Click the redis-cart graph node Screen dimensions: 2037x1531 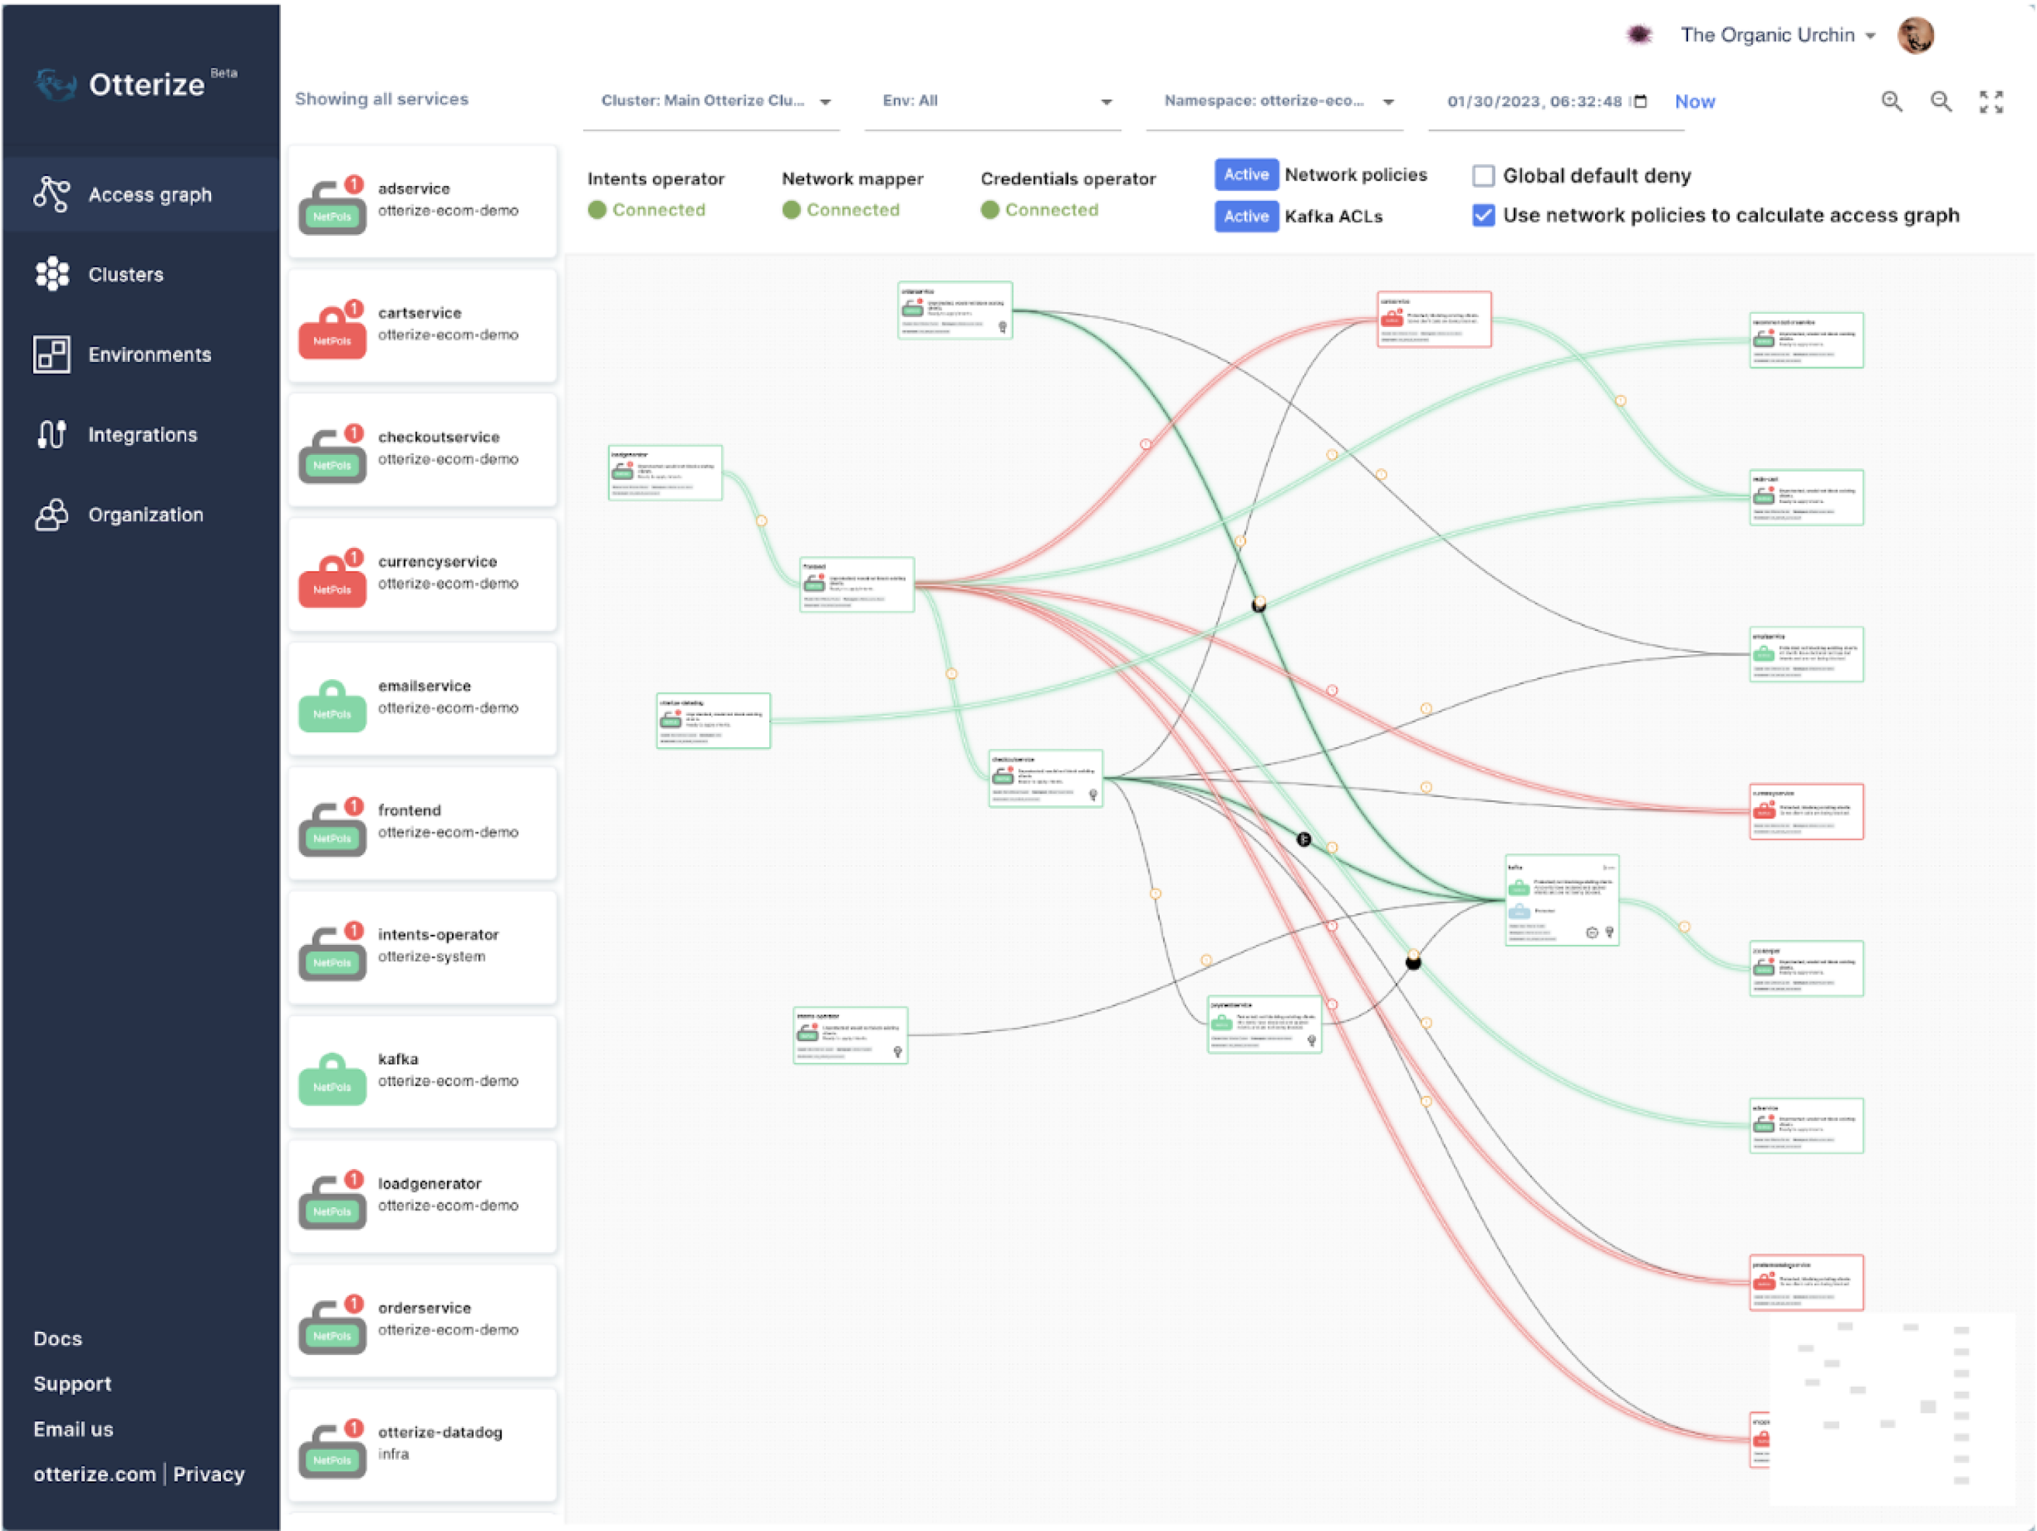click(1806, 497)
